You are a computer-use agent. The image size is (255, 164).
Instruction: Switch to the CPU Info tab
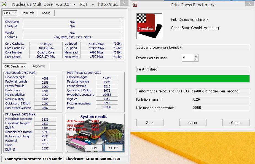pyautogui.click(x=10, y=13)
